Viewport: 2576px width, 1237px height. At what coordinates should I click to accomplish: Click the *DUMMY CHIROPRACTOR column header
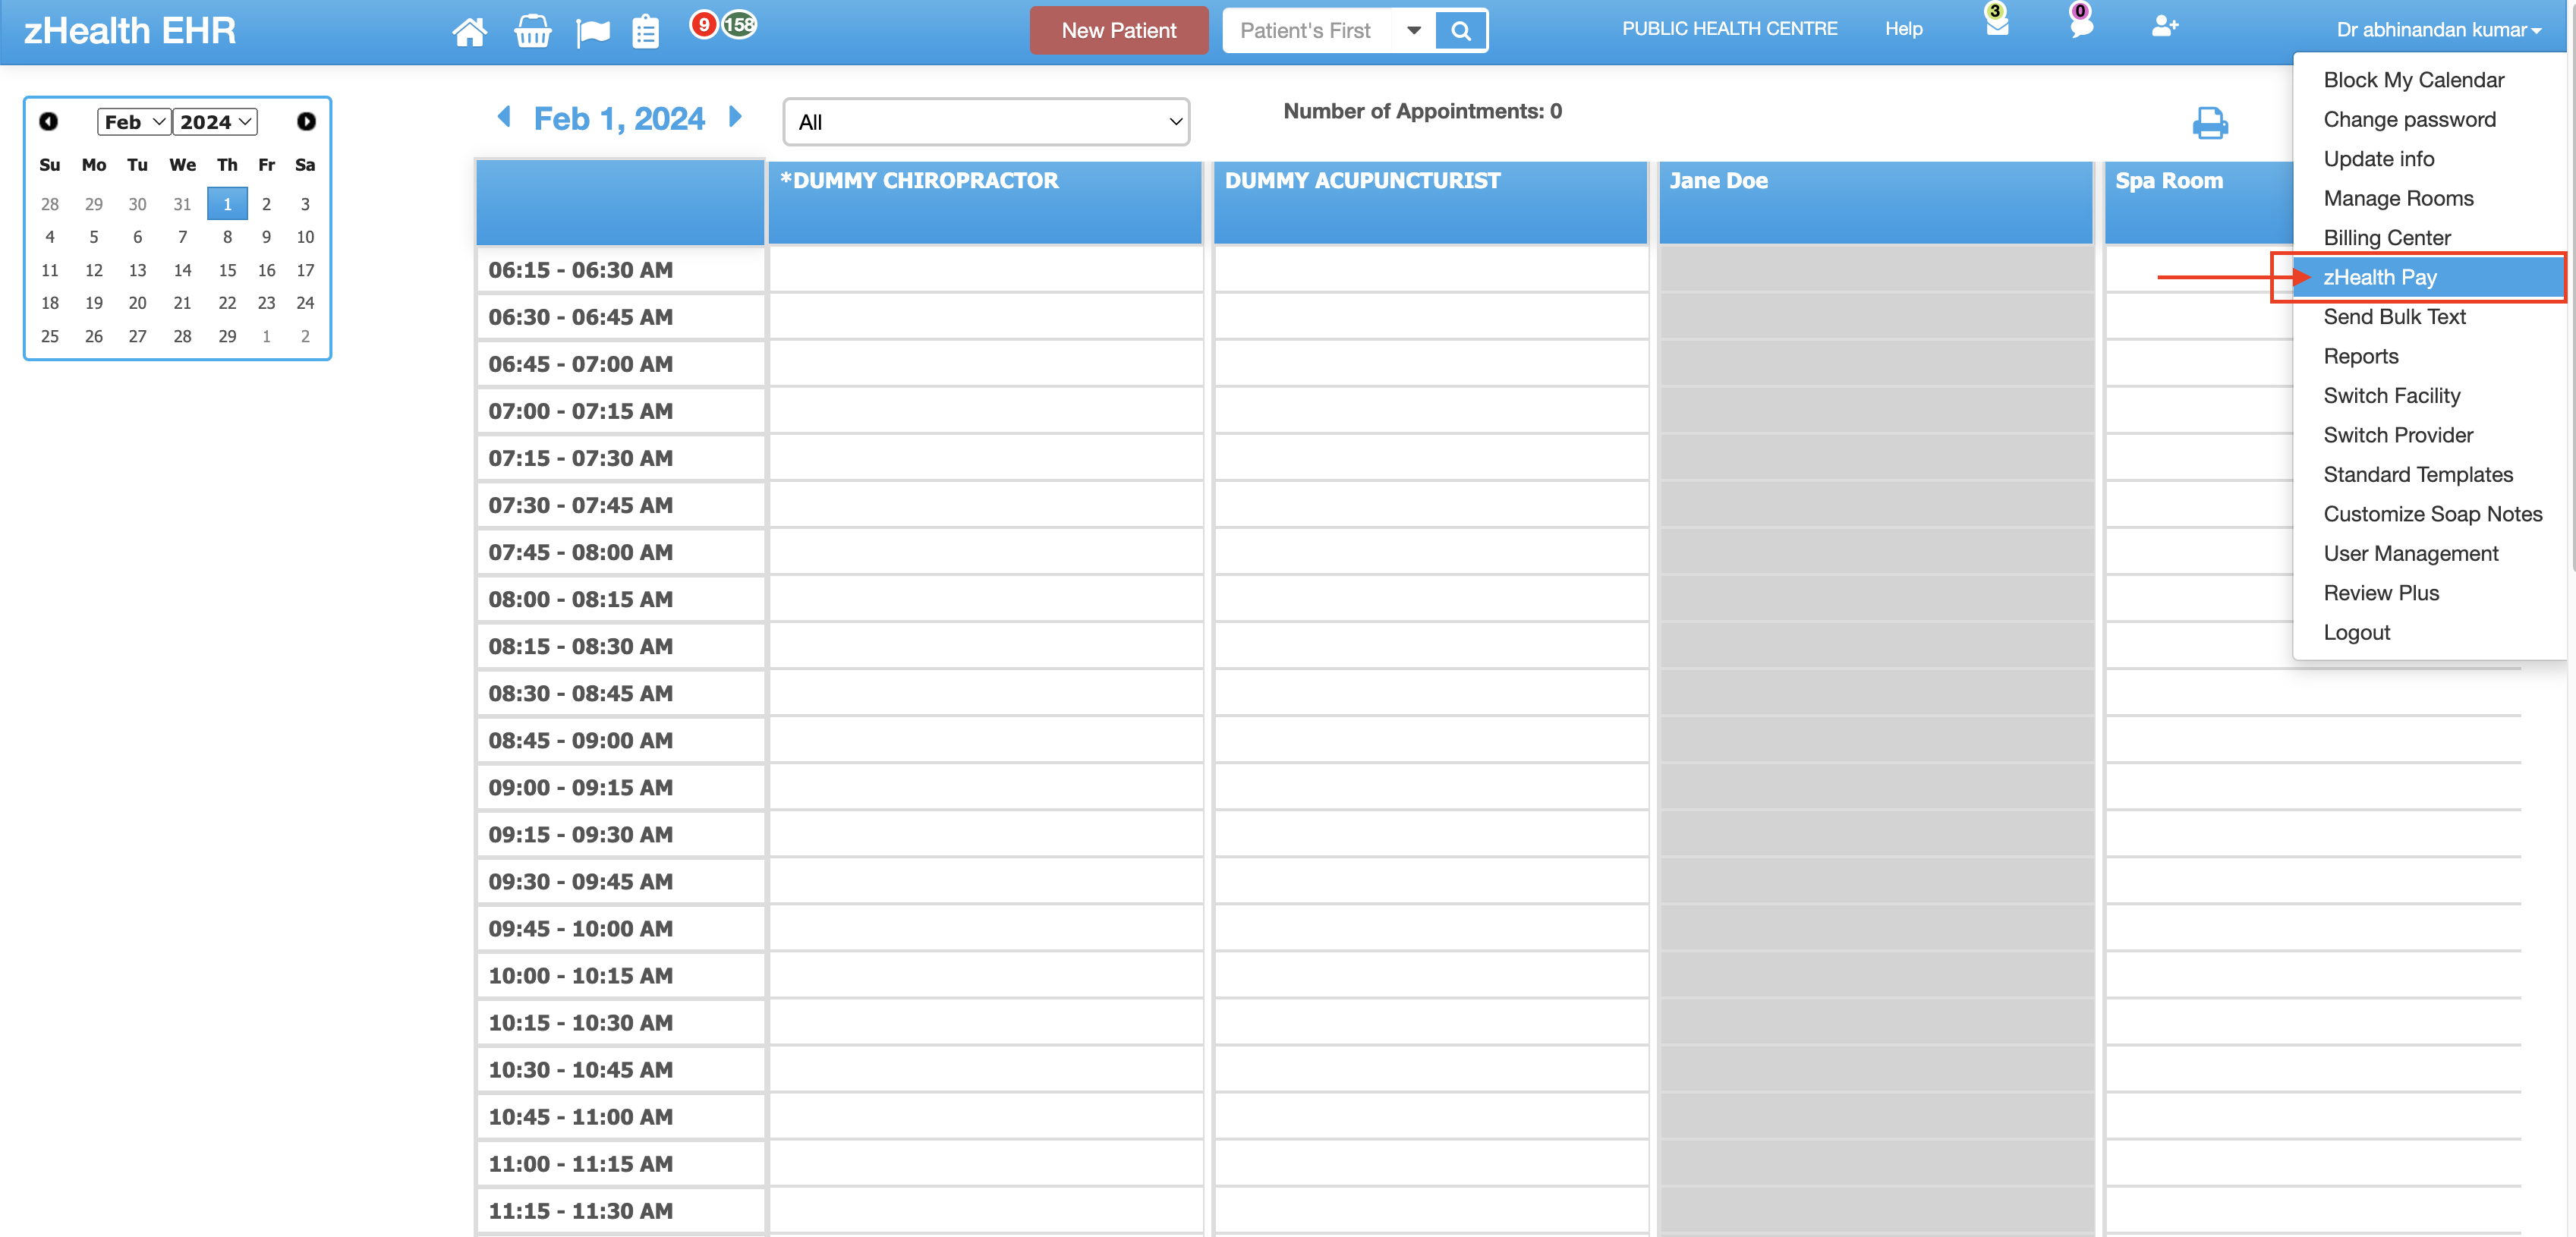click(985, 203)
